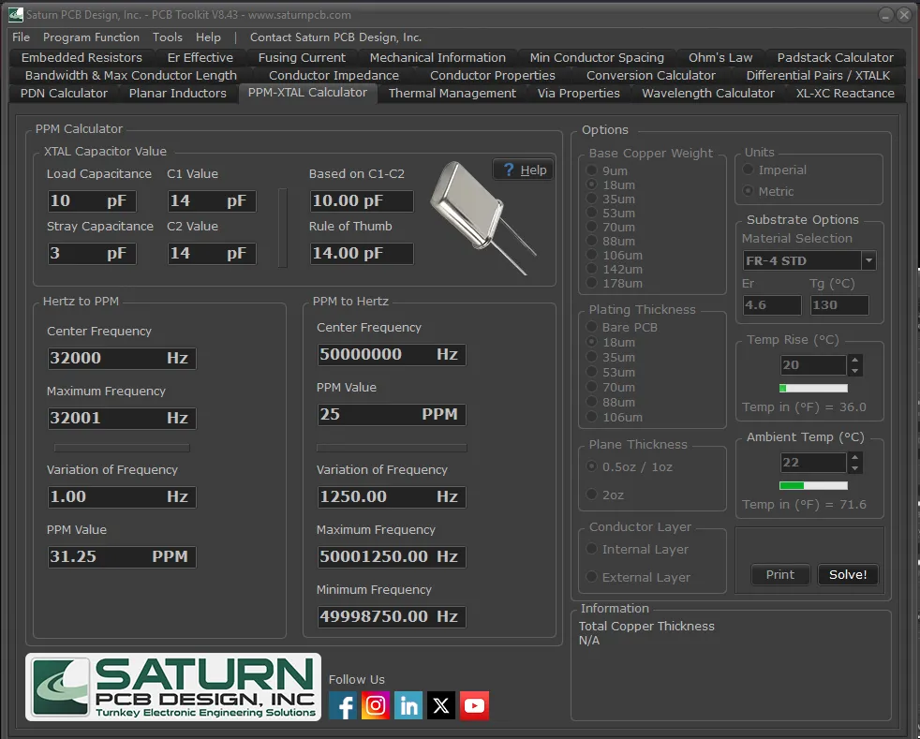
Task: Click the PPM Value 25 input field
Action: (x=392, y=415)
